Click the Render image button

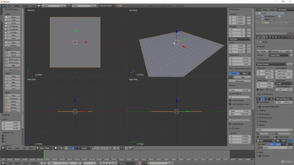tap(262, 51)
